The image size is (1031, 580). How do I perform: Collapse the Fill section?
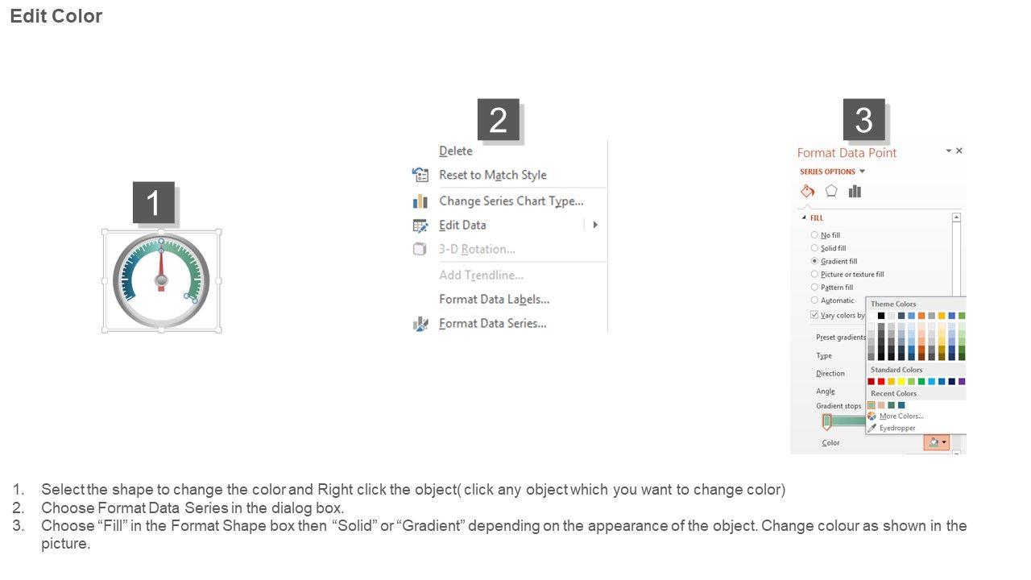coord(803,218)
